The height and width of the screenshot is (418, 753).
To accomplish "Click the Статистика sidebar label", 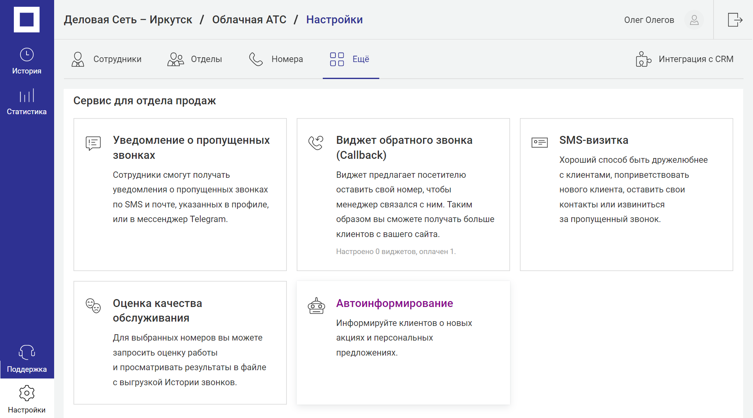I will pyautogui.click(x=27, y=112).
